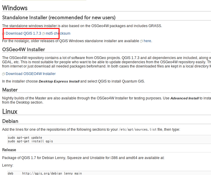
Task: Click the 'Advanced Install' bold text
Action: point(185,98)
